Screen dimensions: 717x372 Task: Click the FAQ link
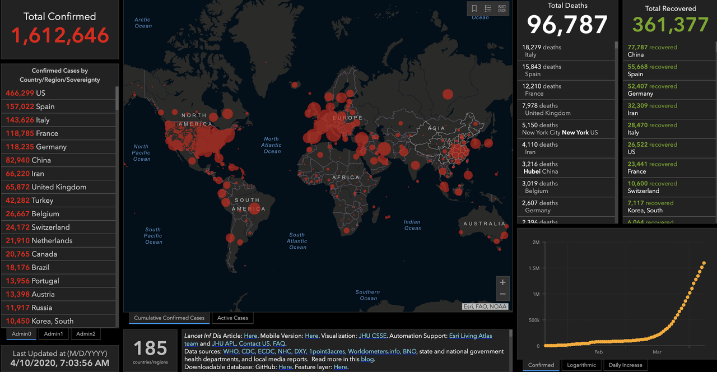(x=279, y=343)
